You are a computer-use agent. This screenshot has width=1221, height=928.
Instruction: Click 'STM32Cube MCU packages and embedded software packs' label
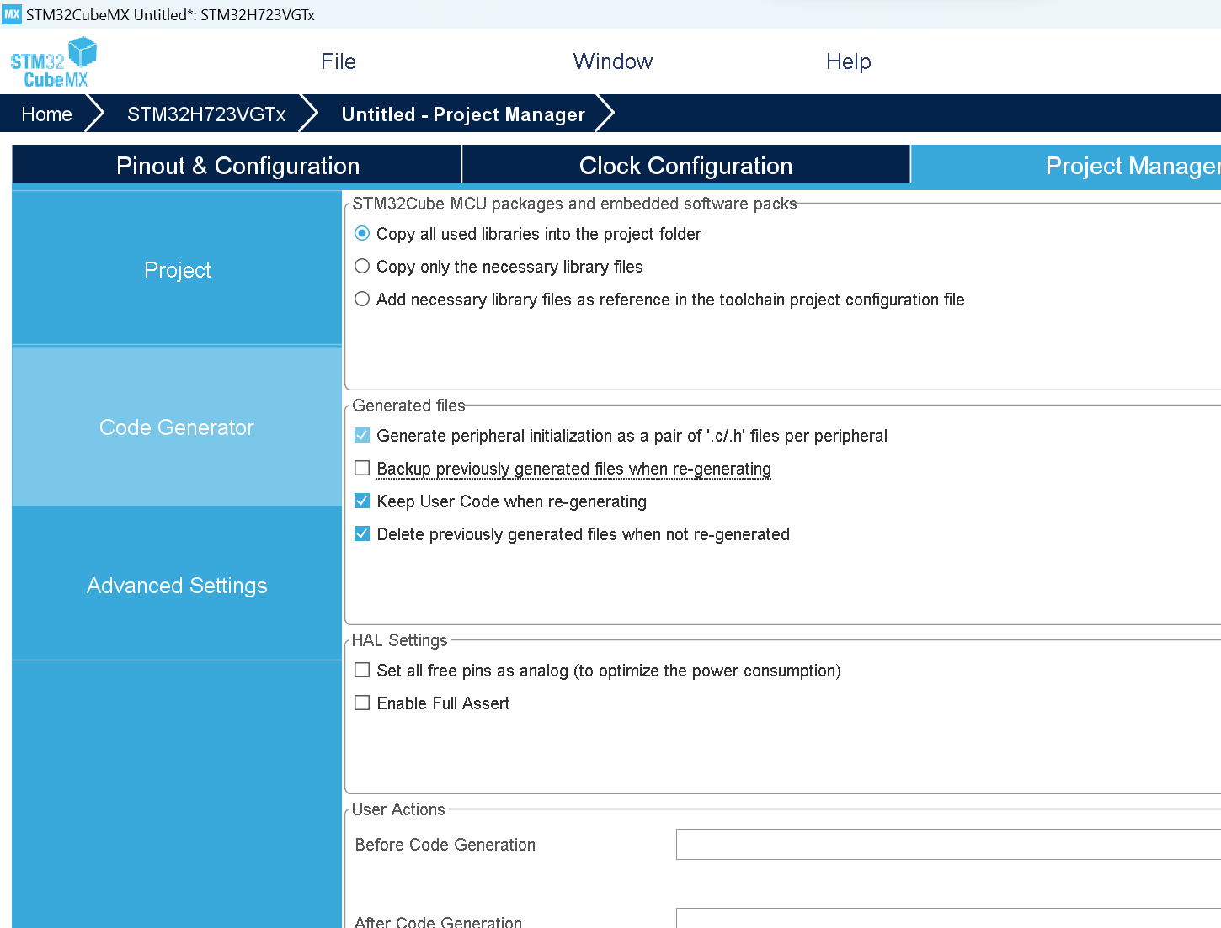[574, 203]
